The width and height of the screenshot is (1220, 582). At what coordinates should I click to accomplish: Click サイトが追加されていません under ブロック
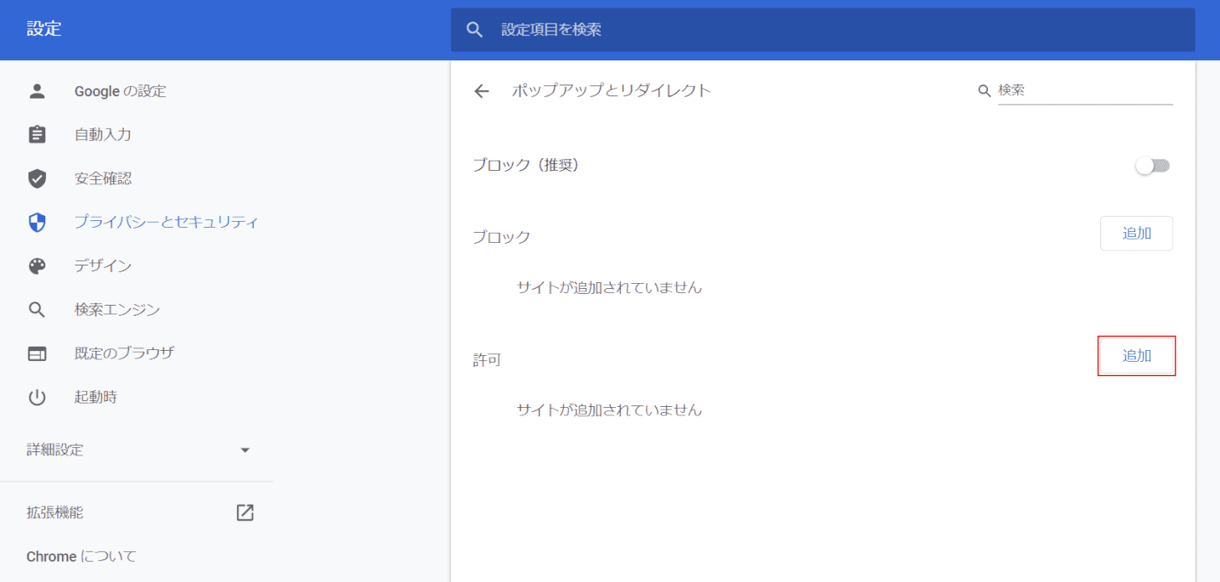(609, 288)
